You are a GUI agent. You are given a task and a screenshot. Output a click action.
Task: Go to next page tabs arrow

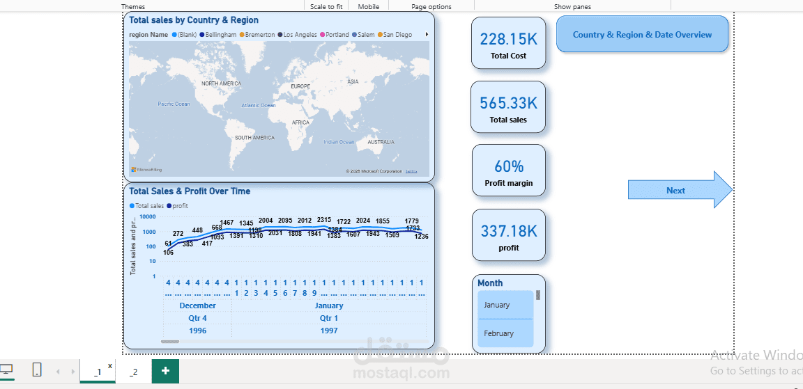click(x=73, y=372)
